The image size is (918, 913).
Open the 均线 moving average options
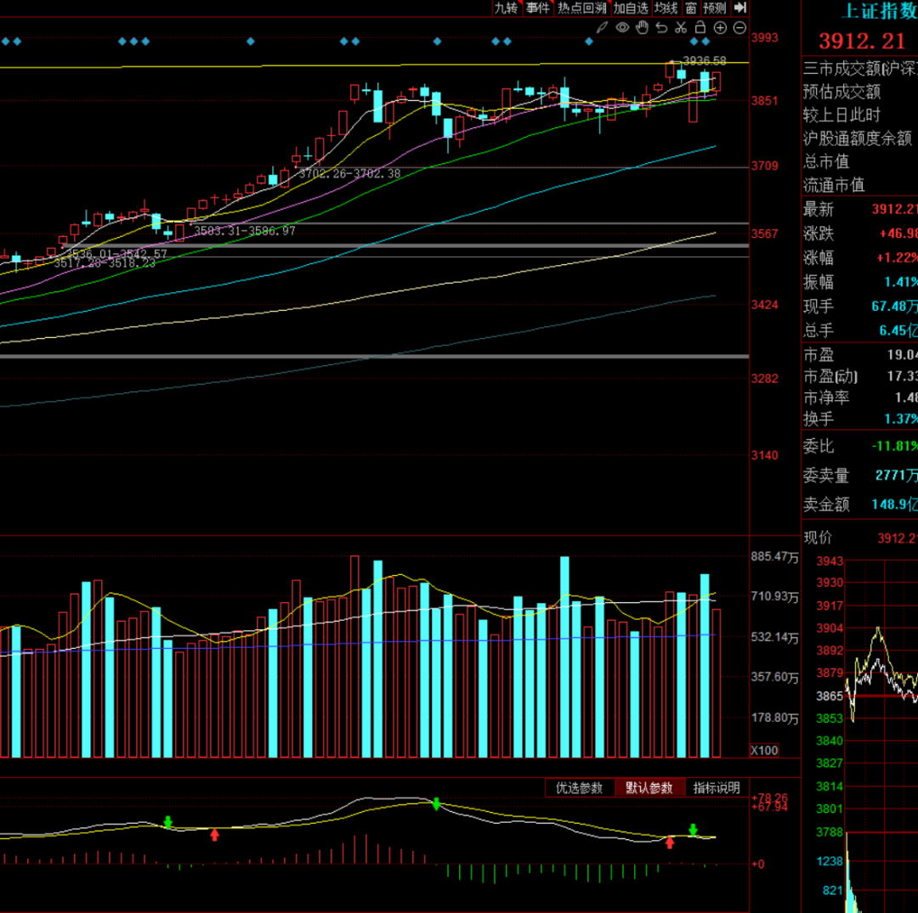pos(666,8)
